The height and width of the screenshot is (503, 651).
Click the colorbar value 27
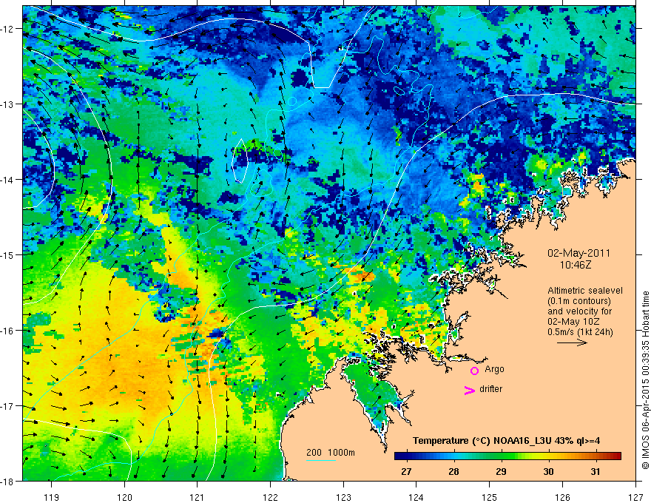click(x=406, y=471)
